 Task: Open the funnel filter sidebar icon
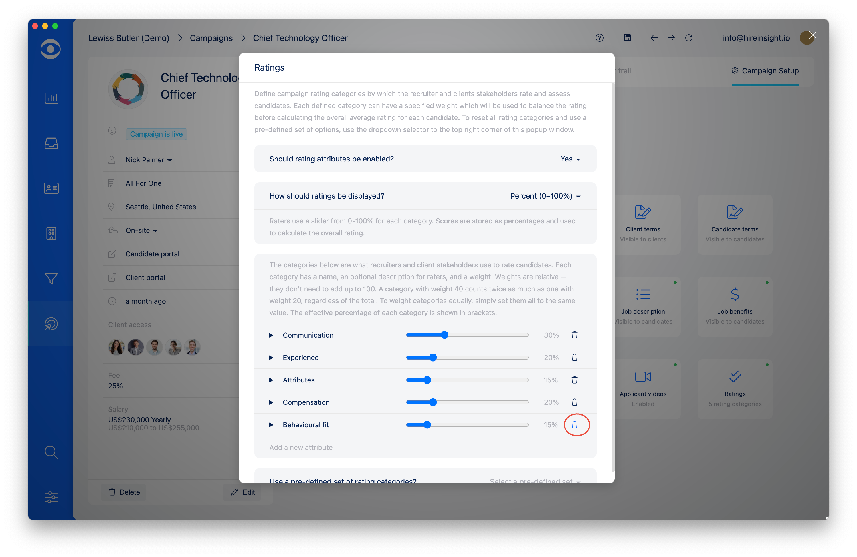[x=51, y=278]
